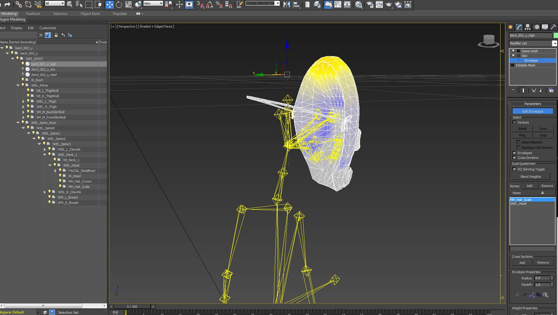Click the green object color swatch

(x=555, y=35)
